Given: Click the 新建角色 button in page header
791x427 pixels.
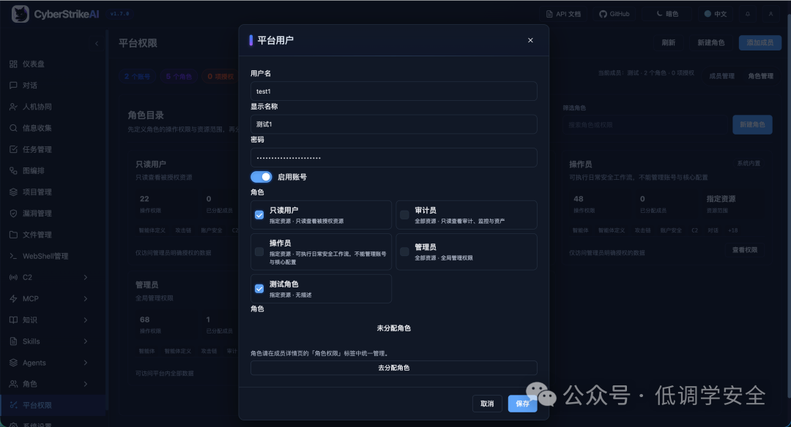Looking at the screenshot, I should tap(710, 43).
